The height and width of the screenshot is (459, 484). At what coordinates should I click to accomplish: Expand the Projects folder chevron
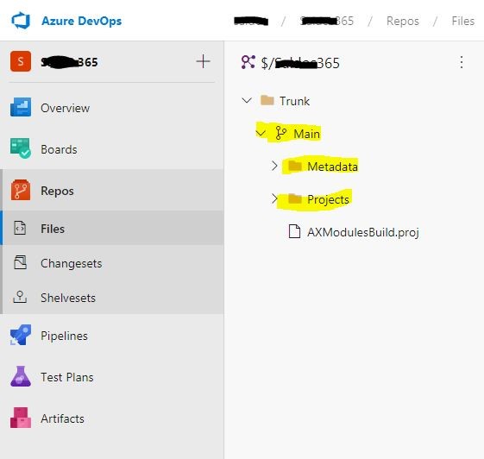point(274,198)
